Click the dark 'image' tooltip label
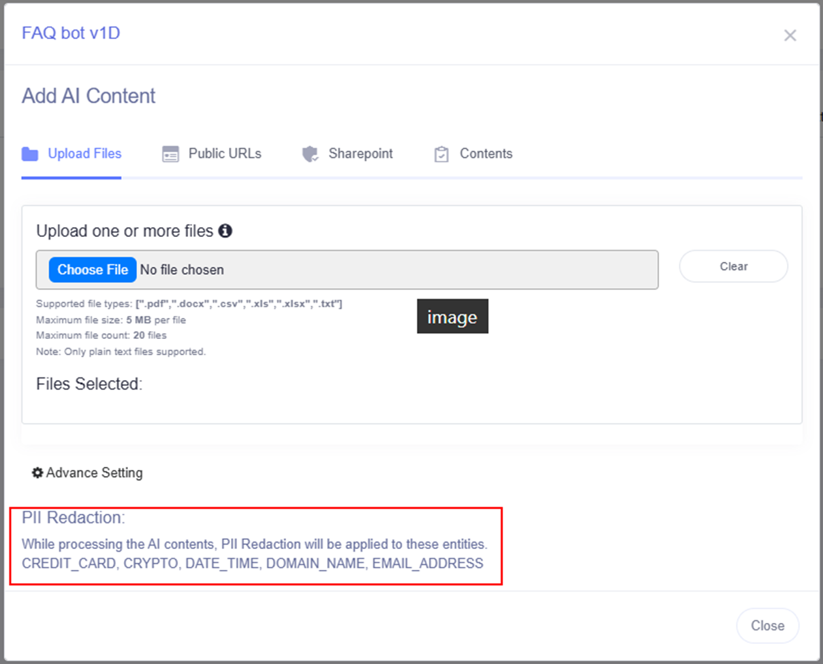 tap(452, 317)
